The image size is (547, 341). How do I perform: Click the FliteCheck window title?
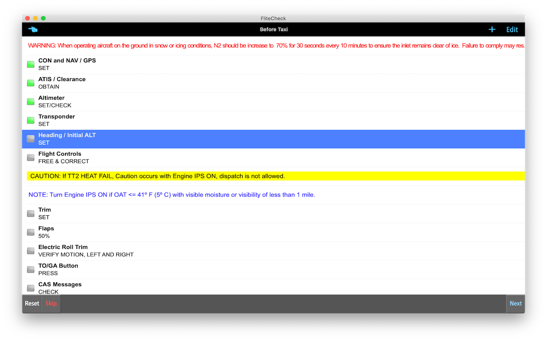click(273, 18)
